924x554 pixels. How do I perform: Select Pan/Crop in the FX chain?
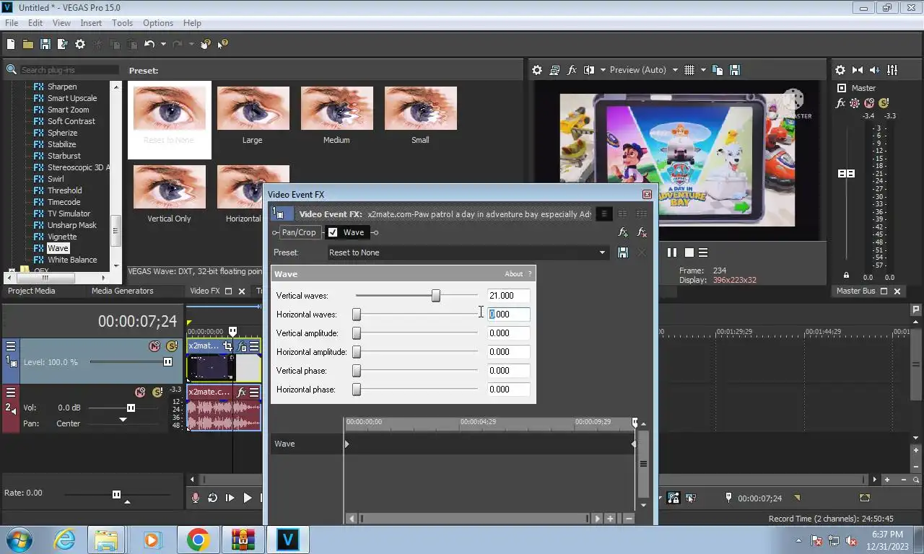(299, 232)
